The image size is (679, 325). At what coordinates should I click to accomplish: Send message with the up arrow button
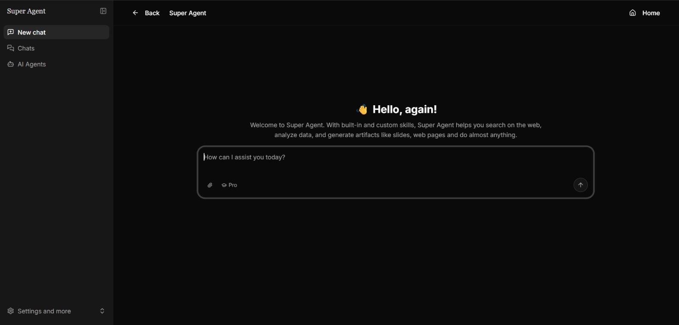(x=581, y=185)
